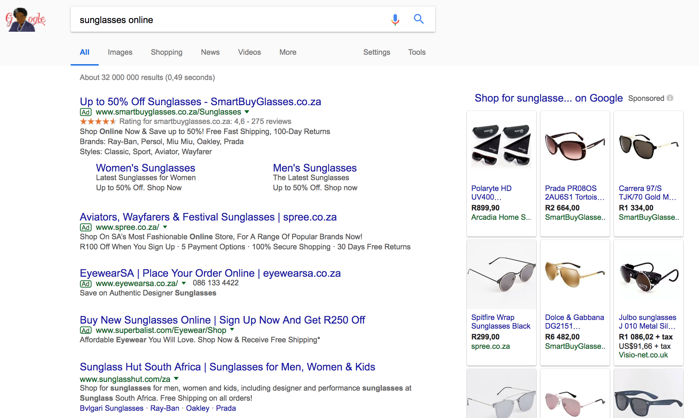Screen dimensions: 699x418
Task: Click Ad badge beside spree.co.za URL
Action: click(86, 227)
